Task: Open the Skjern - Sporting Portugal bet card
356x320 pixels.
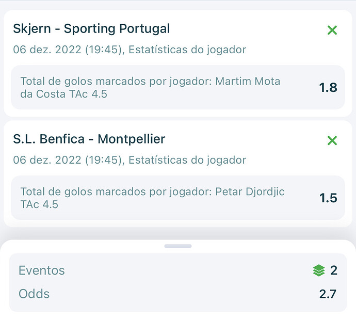Action: click(x=178, y=63)
